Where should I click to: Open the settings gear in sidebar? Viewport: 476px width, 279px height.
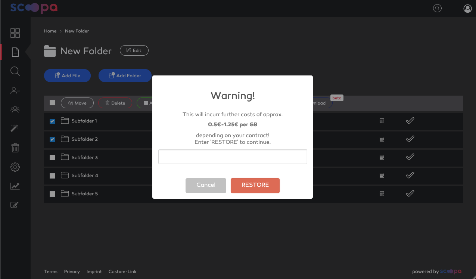pos(15,167)
